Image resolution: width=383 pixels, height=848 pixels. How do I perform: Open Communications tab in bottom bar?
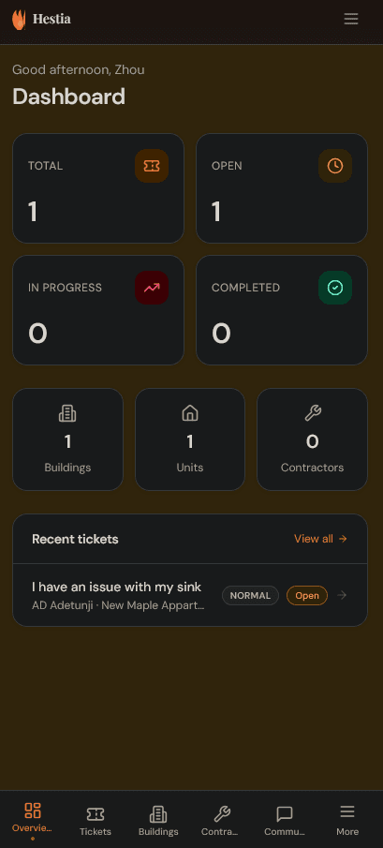284,820
